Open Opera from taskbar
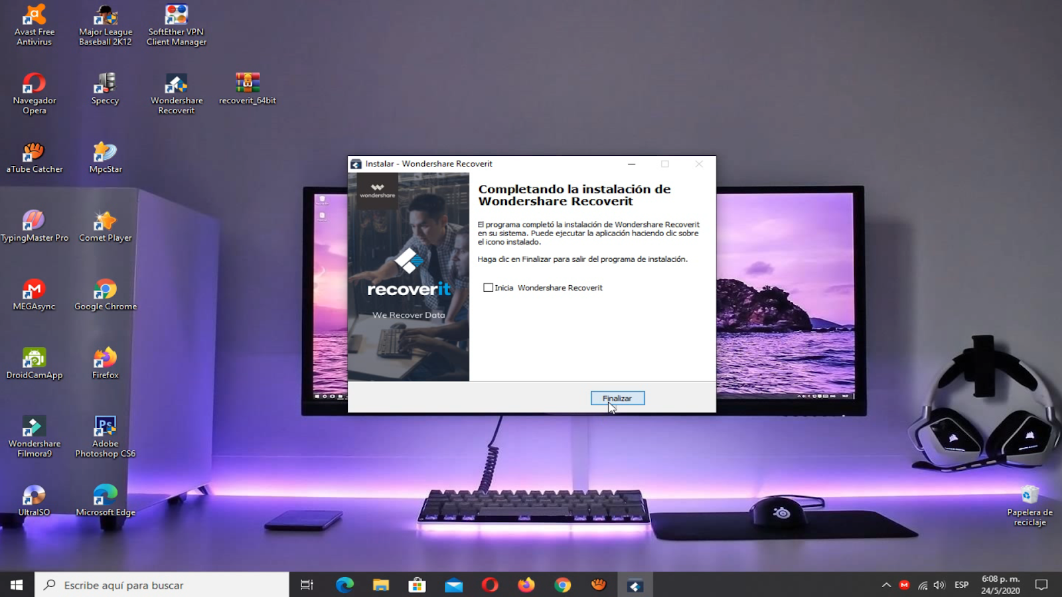The image size is (1062, 597). tap(490, 585)
